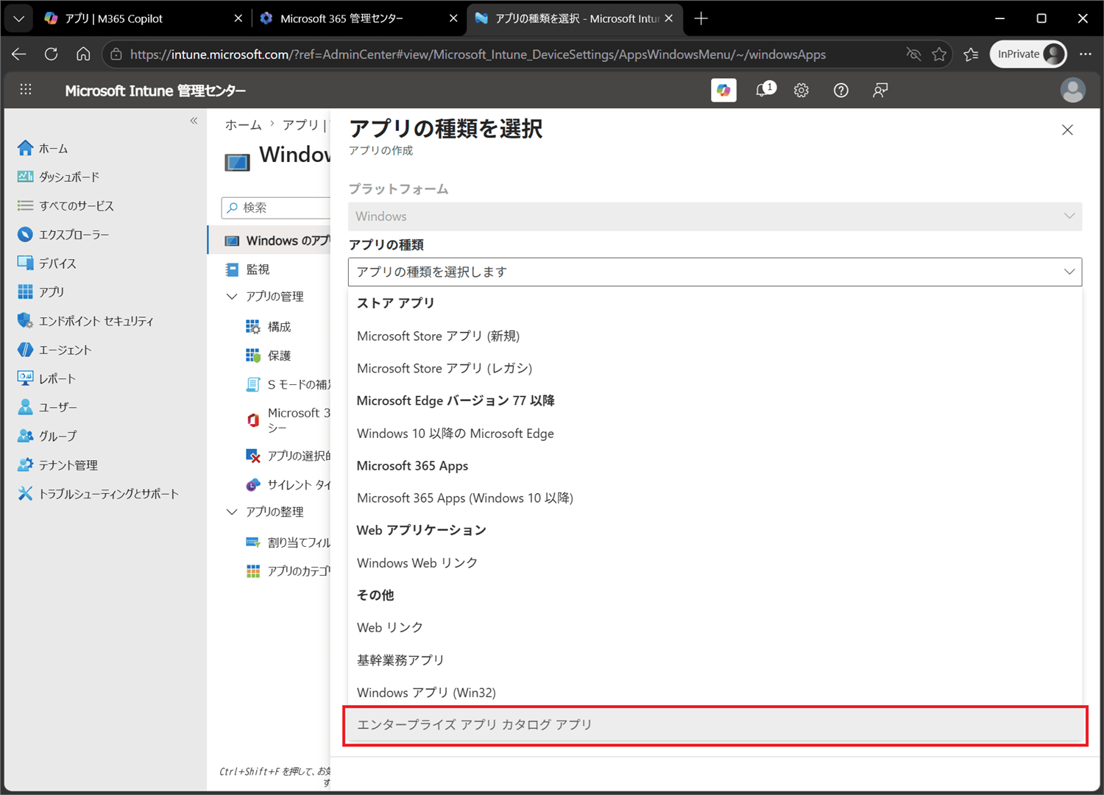Open the browser favorites list
Viewport: 1104px width, 795px height.
click(x=972, y=54)
